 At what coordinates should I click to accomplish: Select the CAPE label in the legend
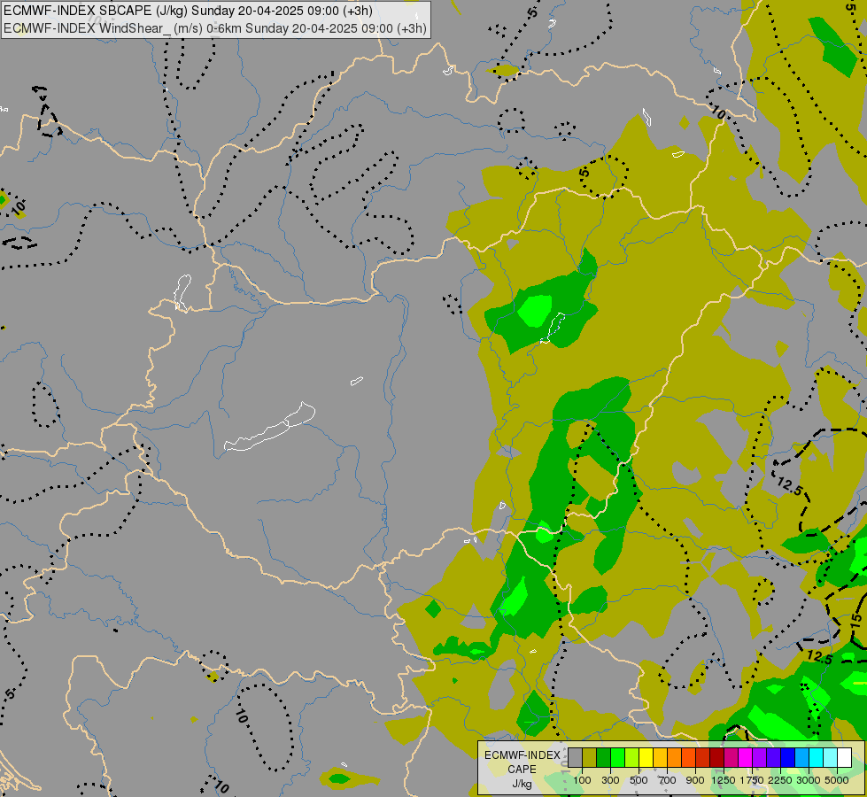click(x=522, y=770)
